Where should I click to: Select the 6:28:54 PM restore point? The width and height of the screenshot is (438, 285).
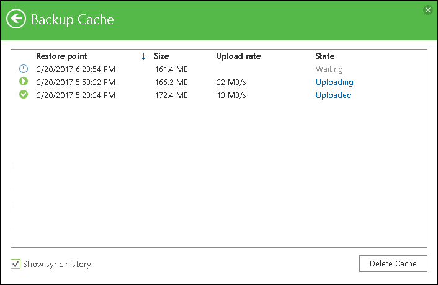76,69
